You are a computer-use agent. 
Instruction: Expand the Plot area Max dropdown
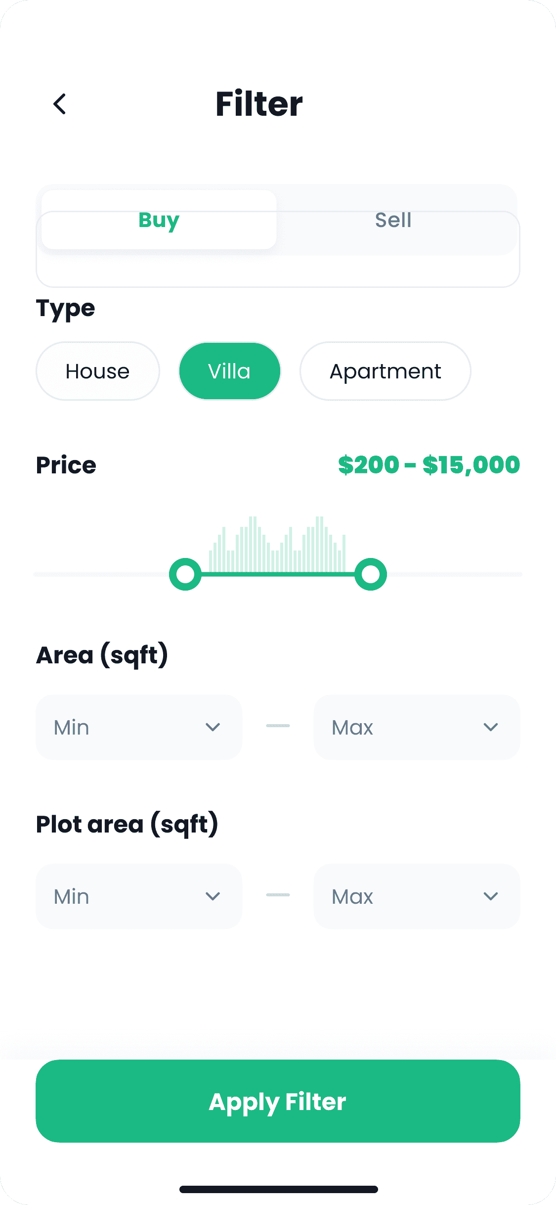click(x=417, y=896)
